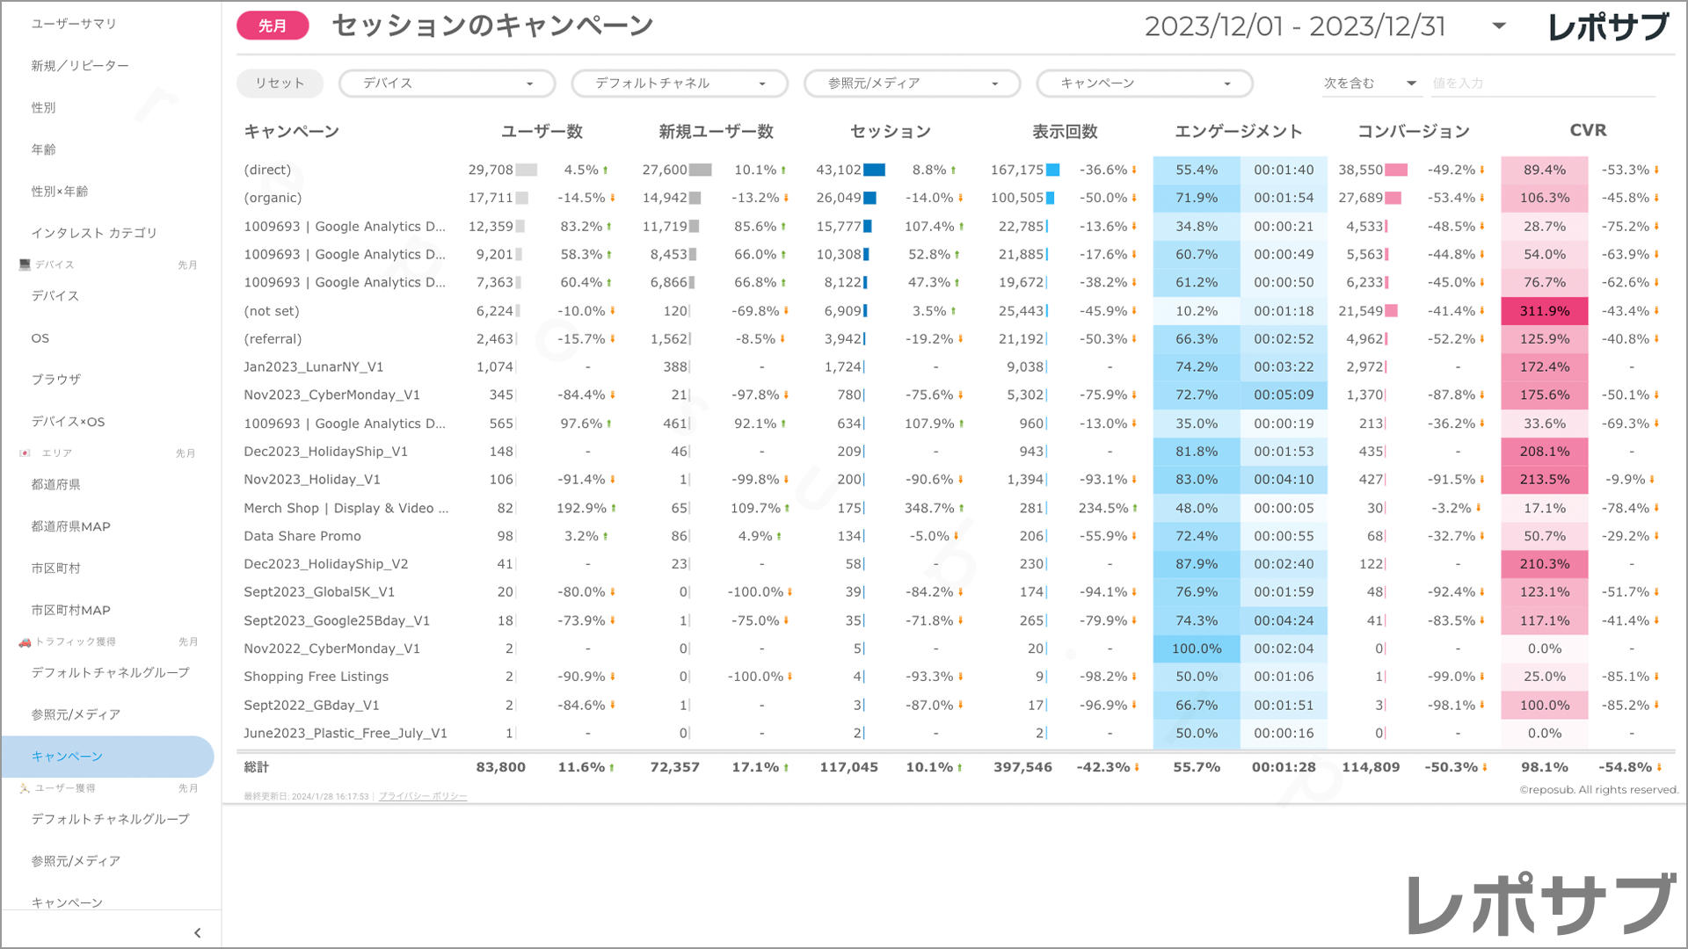
Task: Click the large レポサブ watermark logo at bottom
Action: click(x=1542, y=905)
